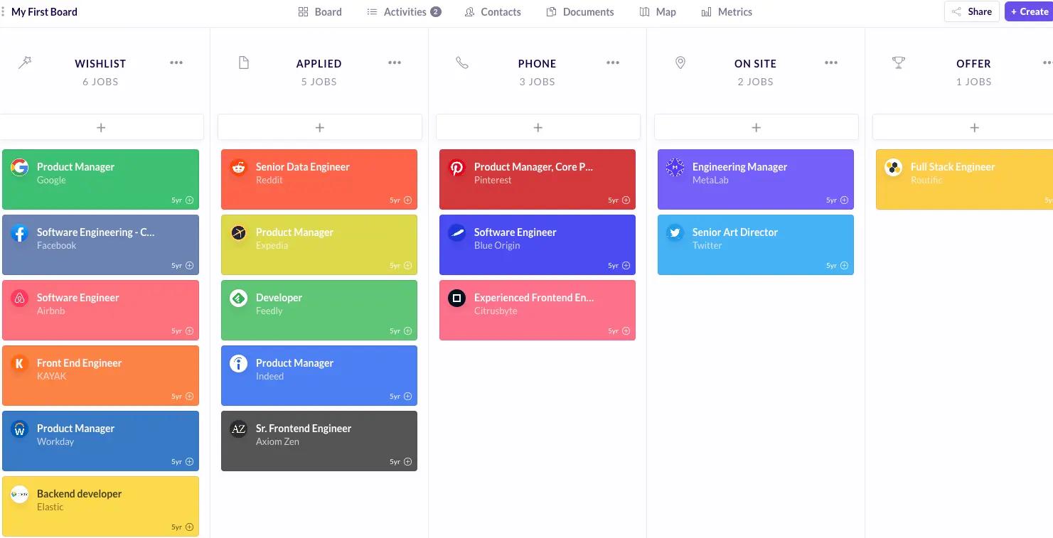The image size is (1053, 538).
Task: Add a job to the Wishlist column
Action: 101,127
